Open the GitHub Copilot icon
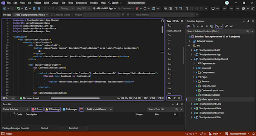Image resolution: width=256 pixels, height=136 pixels. pos(244,9)
